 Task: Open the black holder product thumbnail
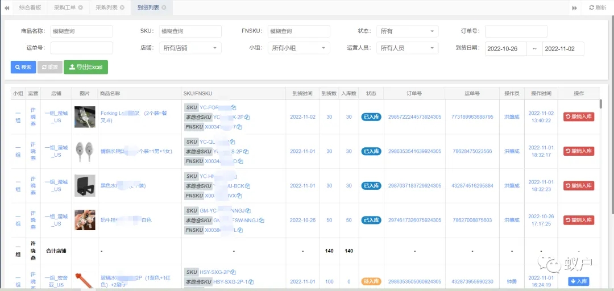pos(85,186)
